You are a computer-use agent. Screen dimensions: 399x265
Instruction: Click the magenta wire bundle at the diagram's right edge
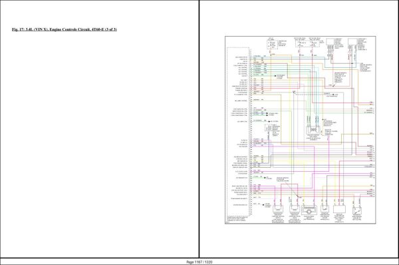coord(371,175)
